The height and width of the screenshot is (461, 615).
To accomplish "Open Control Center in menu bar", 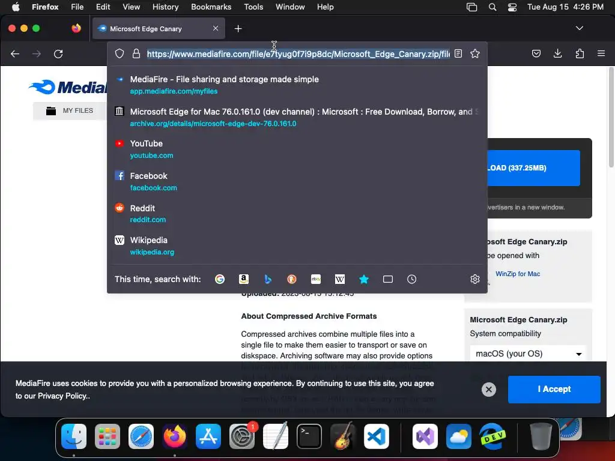I will 512,7.
